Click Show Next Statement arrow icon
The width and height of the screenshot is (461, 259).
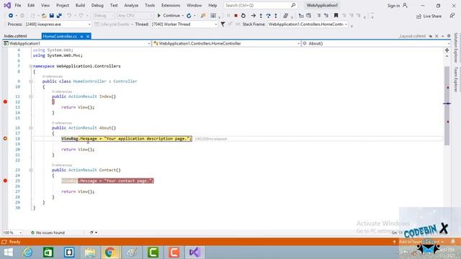[x=253, y=16]
